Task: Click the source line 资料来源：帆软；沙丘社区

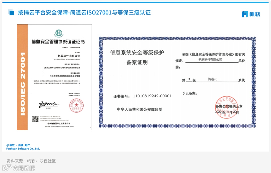Action: click(31, 161)
